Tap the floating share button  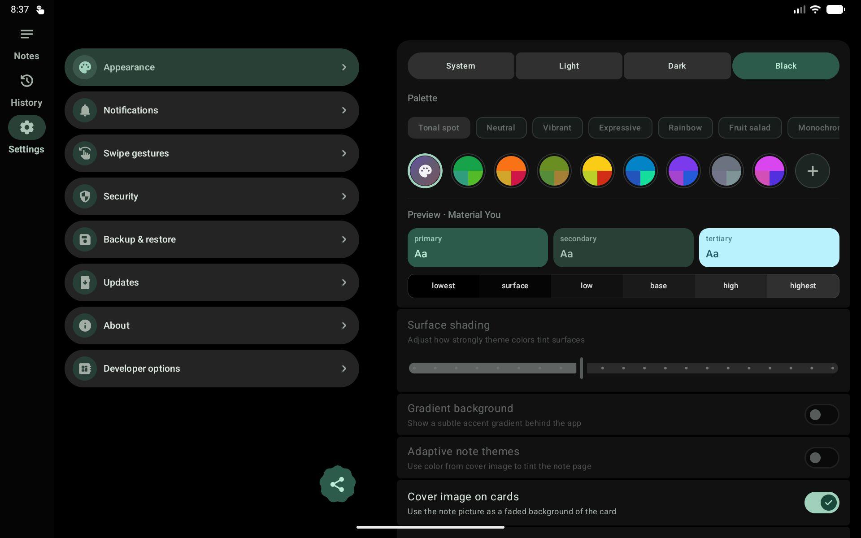point(337,484)
